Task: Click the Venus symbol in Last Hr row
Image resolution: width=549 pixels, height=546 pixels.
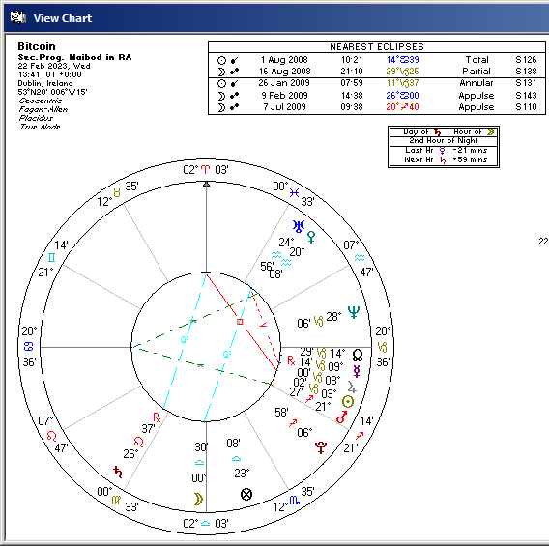Action: point(443,151)
